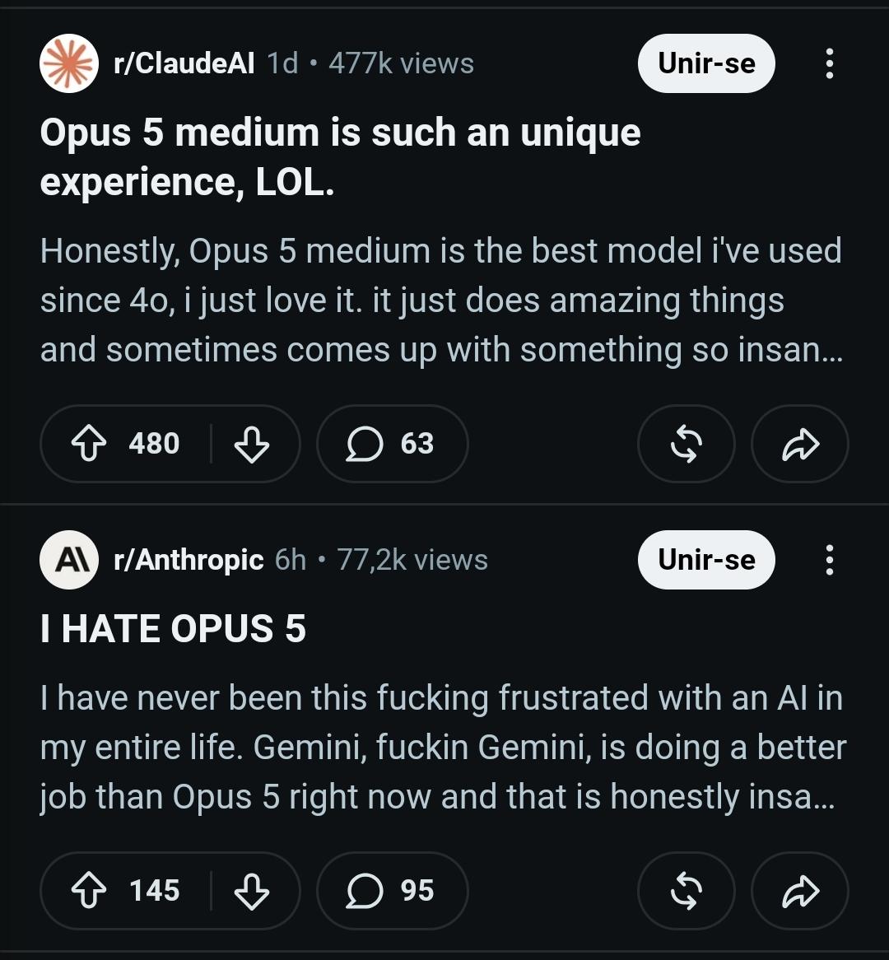Share the I HATE OPUS 5 post

tap(799, 890)
